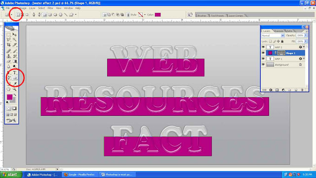316x178 pixels.
Task: Open Style picker dropdown arrow
Action: pos(145,15)
